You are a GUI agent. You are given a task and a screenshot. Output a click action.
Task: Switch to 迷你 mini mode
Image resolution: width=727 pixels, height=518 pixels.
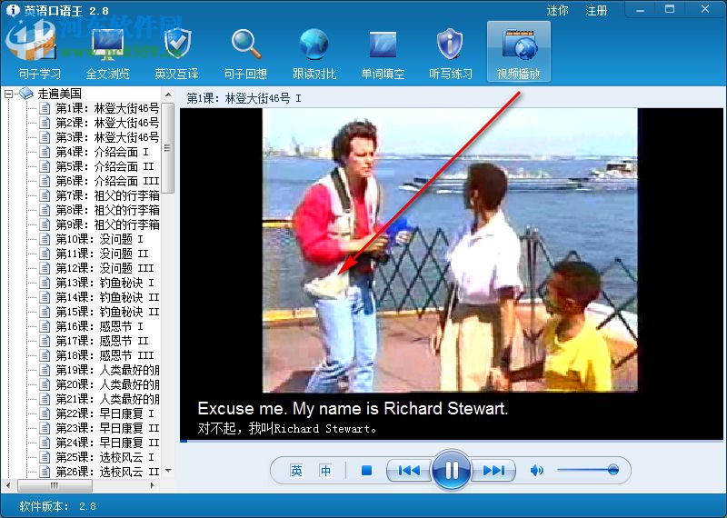[557, 10]
